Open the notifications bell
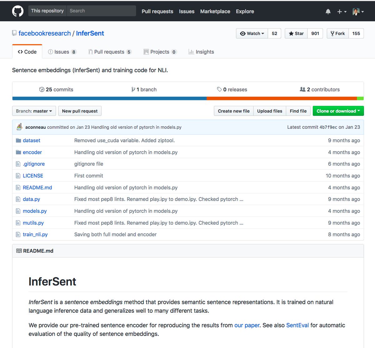The height and width of the screenshot is (348, 375). (x=328, y=12)
